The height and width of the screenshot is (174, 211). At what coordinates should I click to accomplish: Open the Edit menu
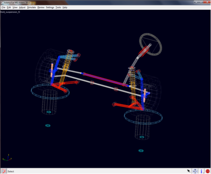point(9,8)
